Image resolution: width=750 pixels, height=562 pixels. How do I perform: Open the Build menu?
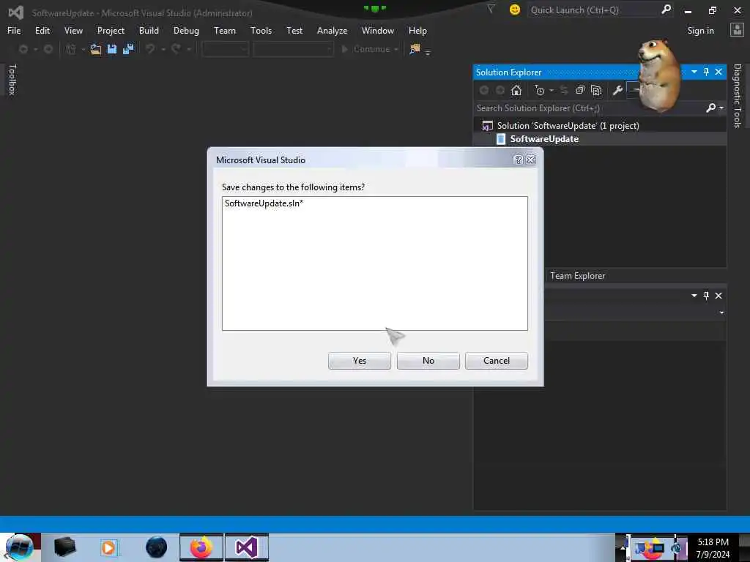coord(149,31)
